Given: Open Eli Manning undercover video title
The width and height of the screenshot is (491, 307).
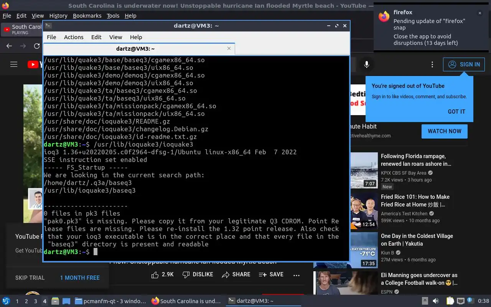Looking at the screenshot, I should 419,279.
